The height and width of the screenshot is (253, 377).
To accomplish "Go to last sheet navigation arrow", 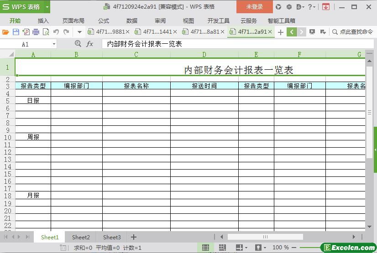I will coord(27,237).
